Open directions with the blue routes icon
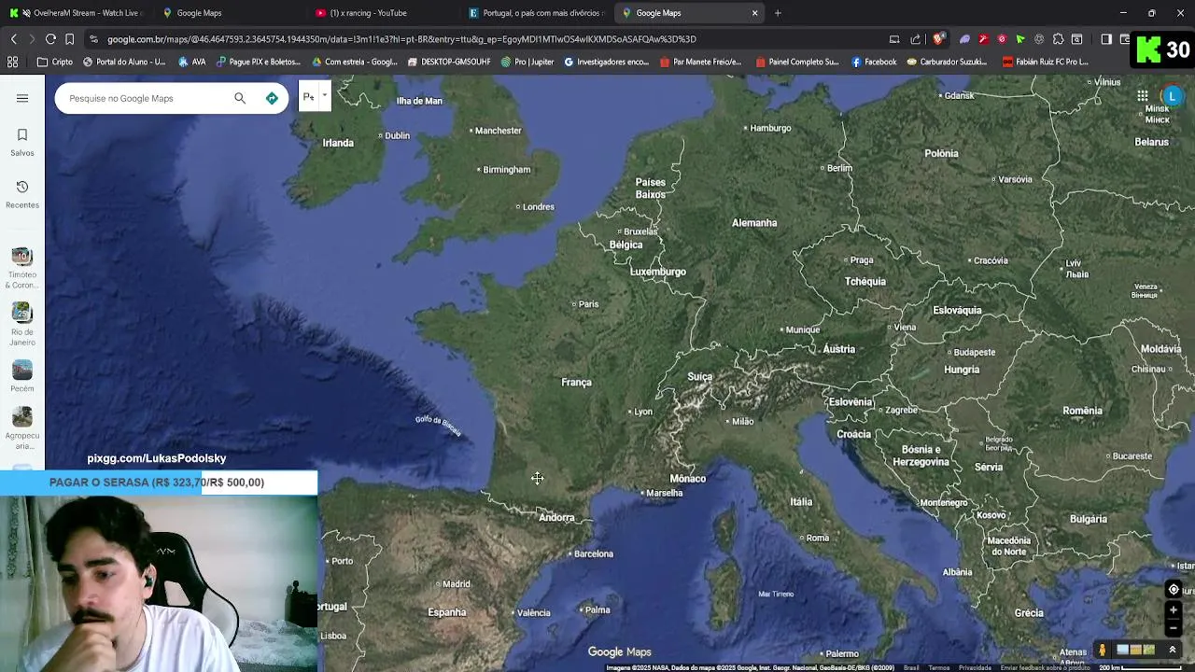The height and width of the screenshot is (672, 1195). pos(272,98)
